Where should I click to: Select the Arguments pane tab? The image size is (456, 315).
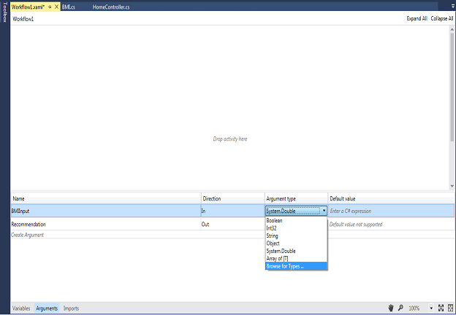47,308
